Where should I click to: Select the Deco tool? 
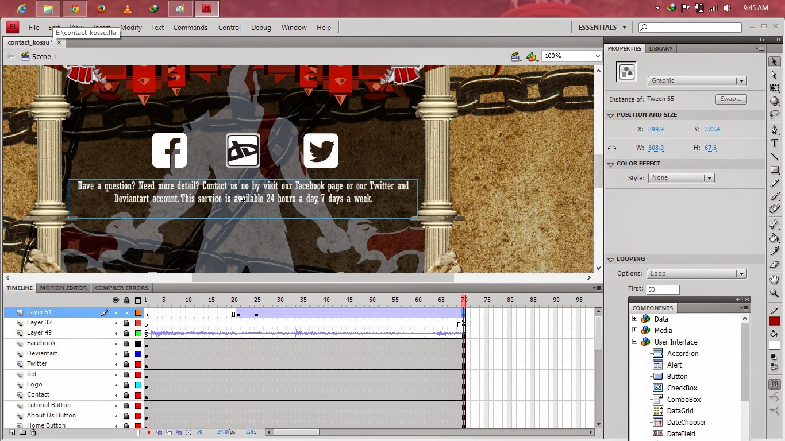(x=775, y=209)
